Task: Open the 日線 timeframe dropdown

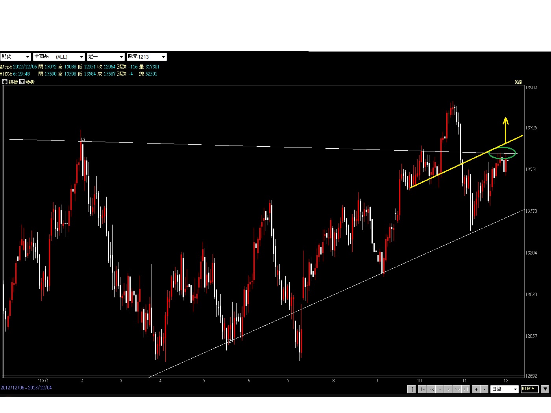Action: click(505, 389)
